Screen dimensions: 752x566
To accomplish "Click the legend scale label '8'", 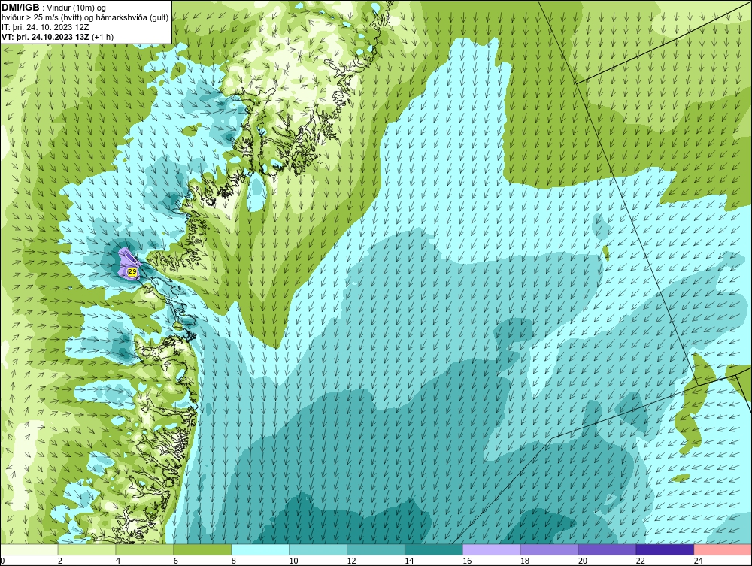I will pos(234,561).
